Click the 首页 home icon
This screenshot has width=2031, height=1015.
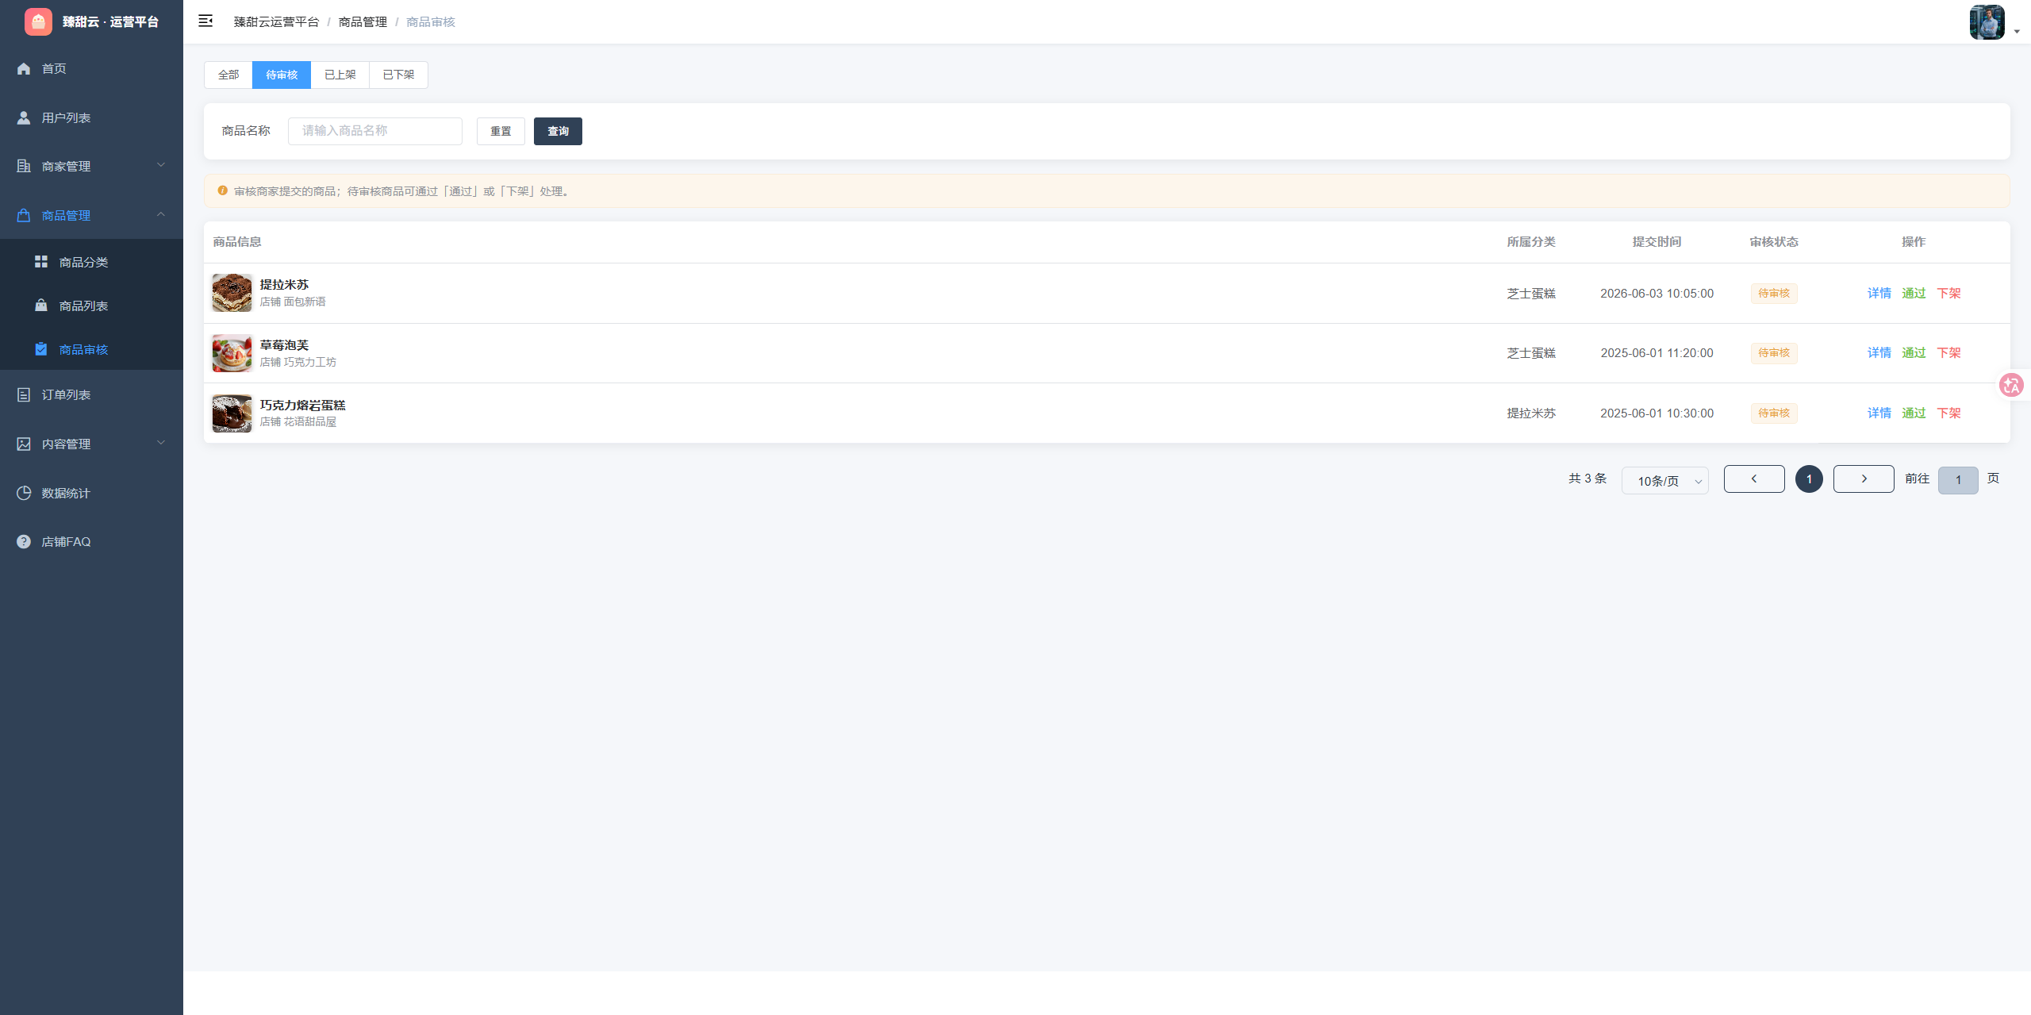24,68
